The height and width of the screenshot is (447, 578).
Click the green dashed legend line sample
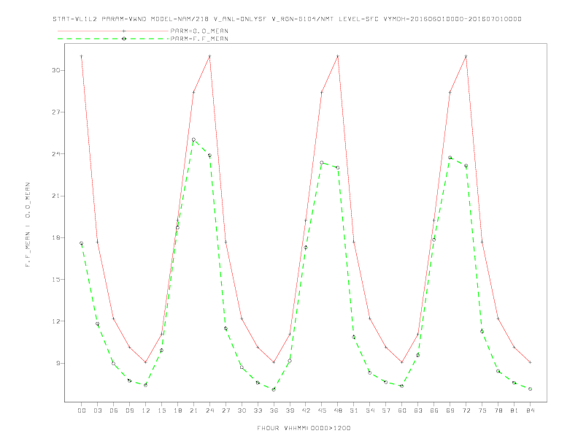pos(113,39)
